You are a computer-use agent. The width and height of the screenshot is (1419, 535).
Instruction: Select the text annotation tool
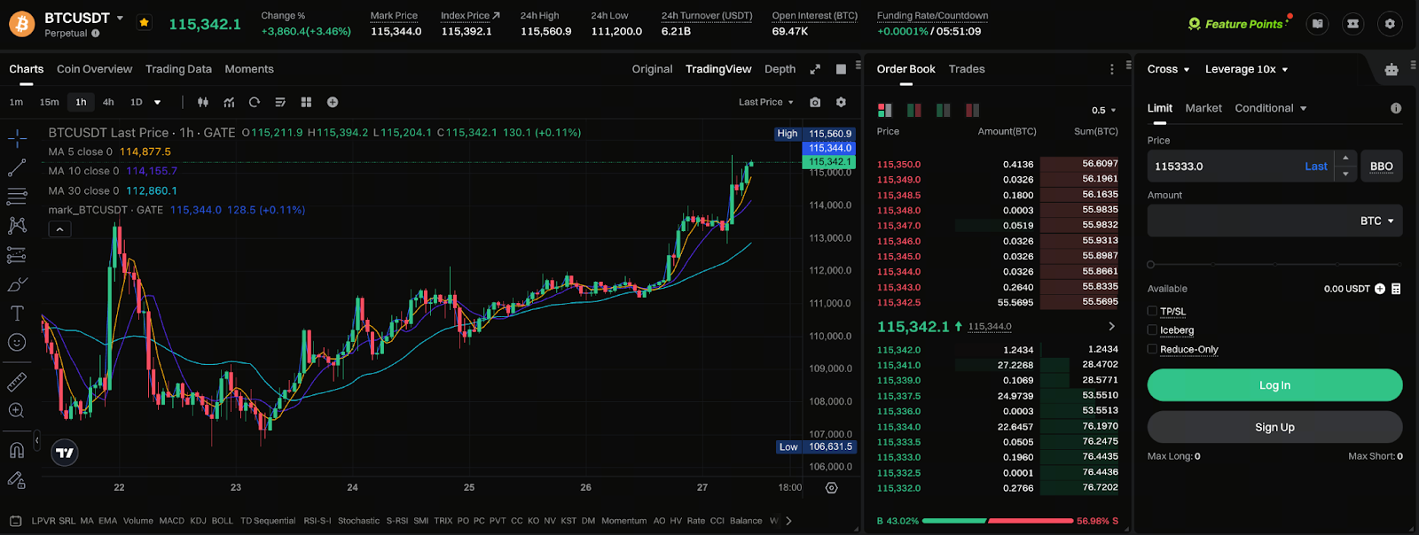click(x=17, y=314)
